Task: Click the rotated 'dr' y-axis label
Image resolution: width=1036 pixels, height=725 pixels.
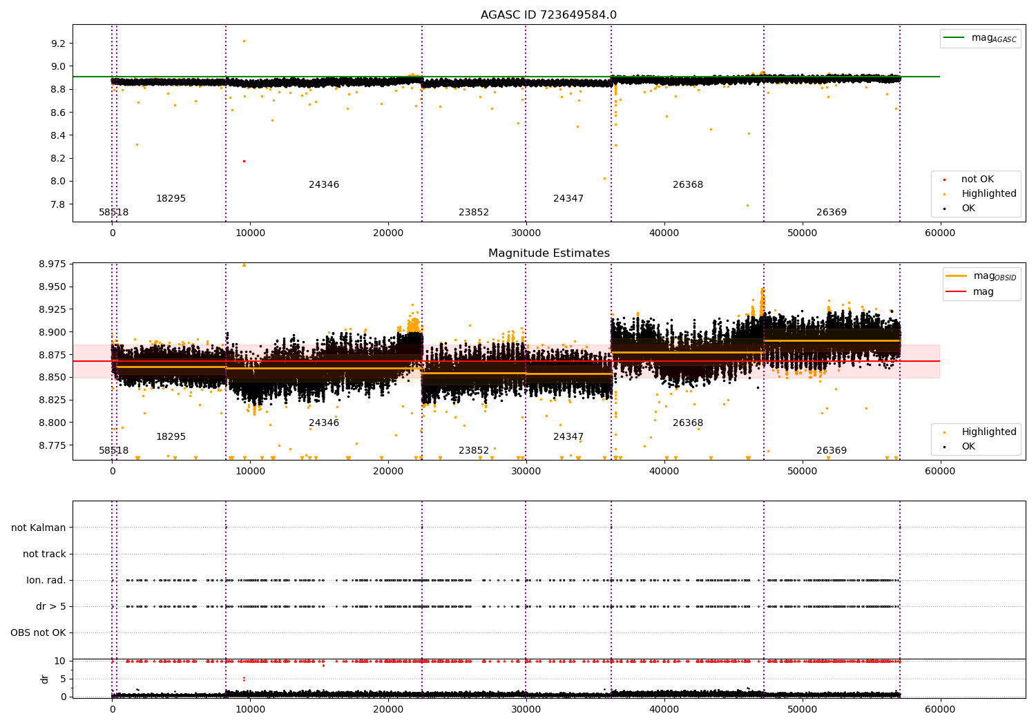Action: click(45, 679)
